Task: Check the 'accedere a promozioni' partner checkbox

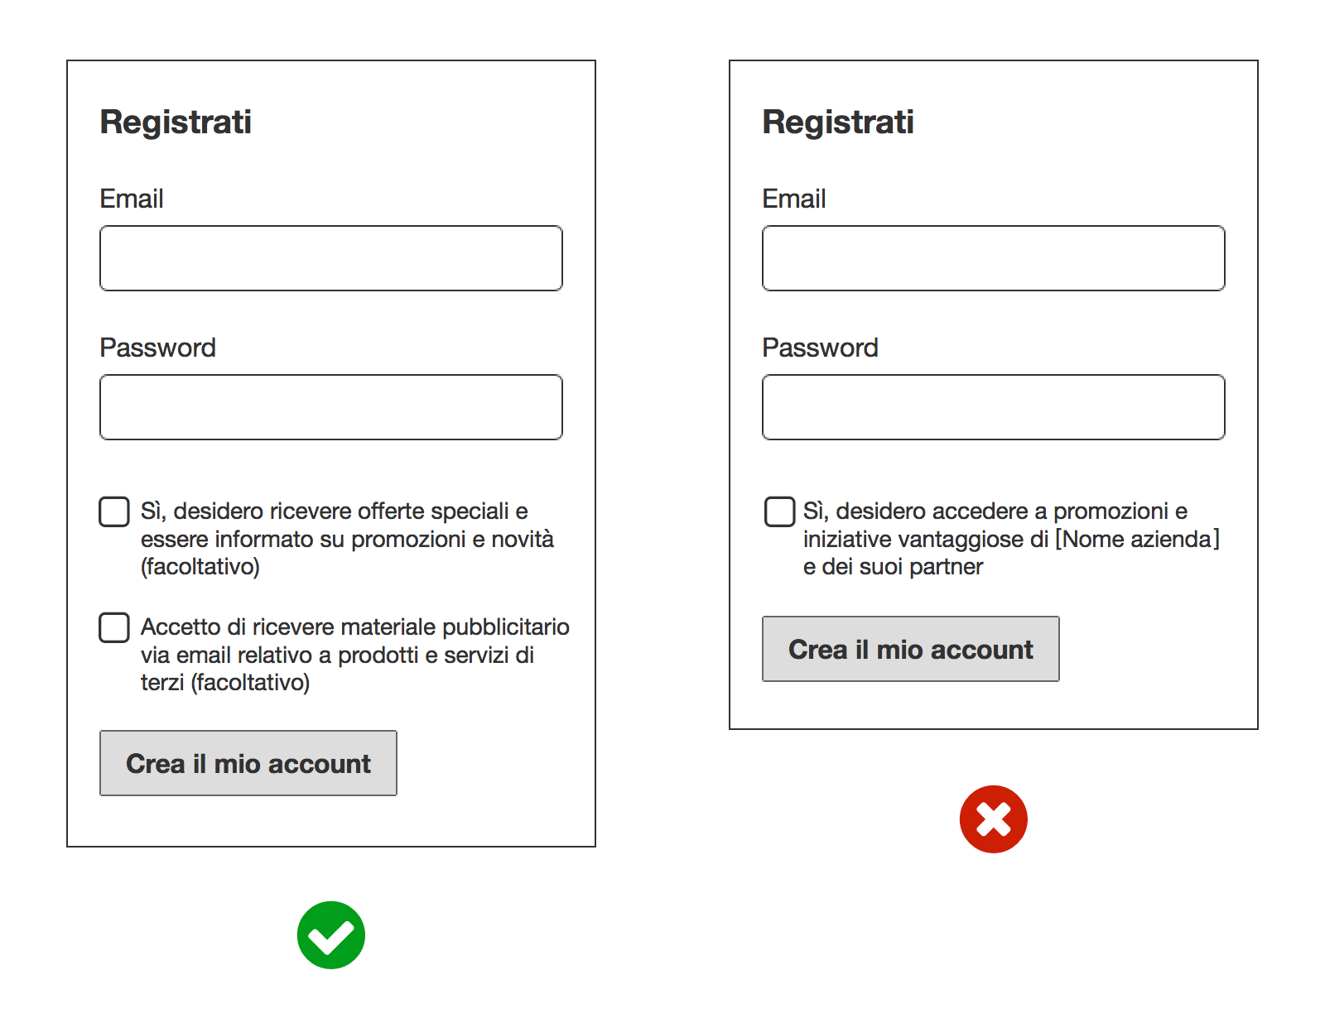Action: pos(779,511)
